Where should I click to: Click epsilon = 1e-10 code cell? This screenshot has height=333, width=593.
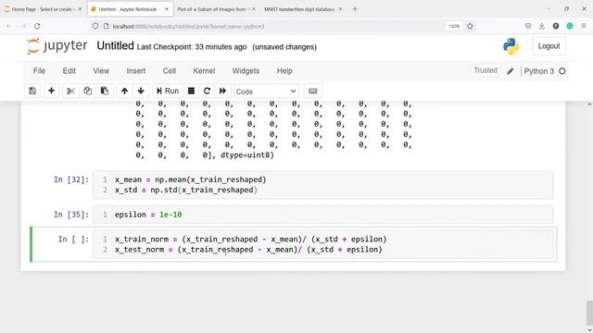coord(323,215)
